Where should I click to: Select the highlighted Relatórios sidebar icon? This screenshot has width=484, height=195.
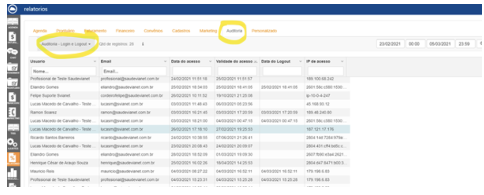tap(13, 159)
